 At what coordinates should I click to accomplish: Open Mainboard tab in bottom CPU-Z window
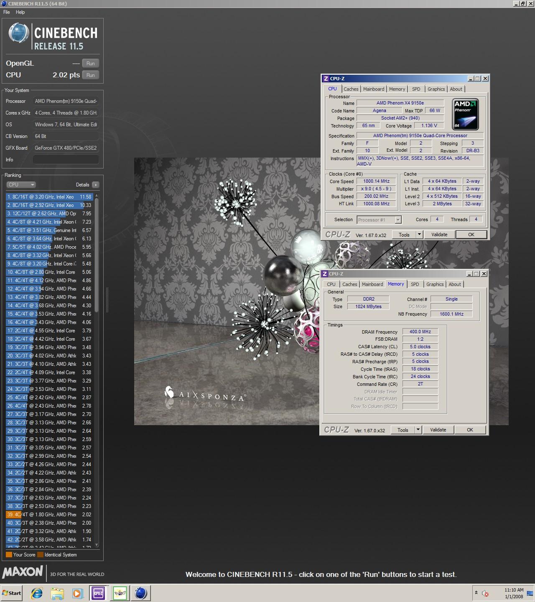coord(372,284)
